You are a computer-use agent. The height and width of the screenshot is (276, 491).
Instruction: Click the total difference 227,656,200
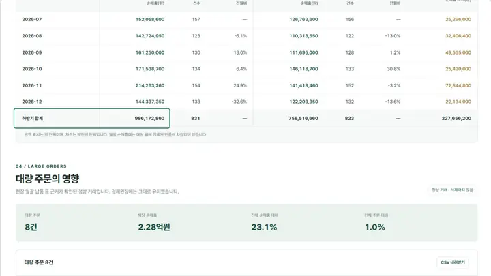tap(456, 119)
